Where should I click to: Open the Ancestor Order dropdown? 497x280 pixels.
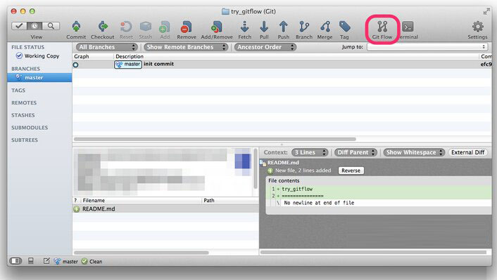point(265,47)
